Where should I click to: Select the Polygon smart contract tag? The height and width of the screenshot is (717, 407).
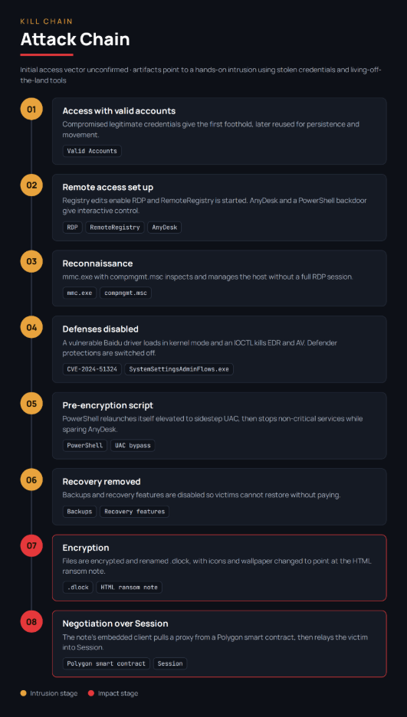coord(106,663)
